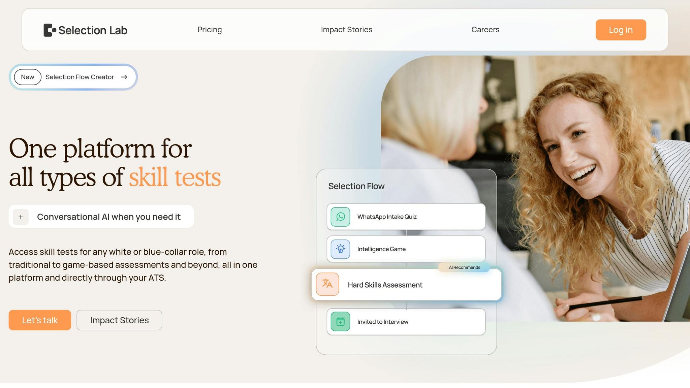Select the Hard Skills Assessment card

406,285
